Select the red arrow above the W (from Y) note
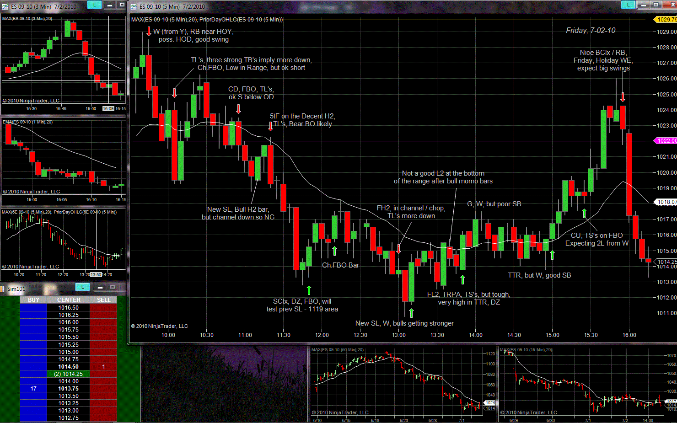 click(x=149, y=31)
